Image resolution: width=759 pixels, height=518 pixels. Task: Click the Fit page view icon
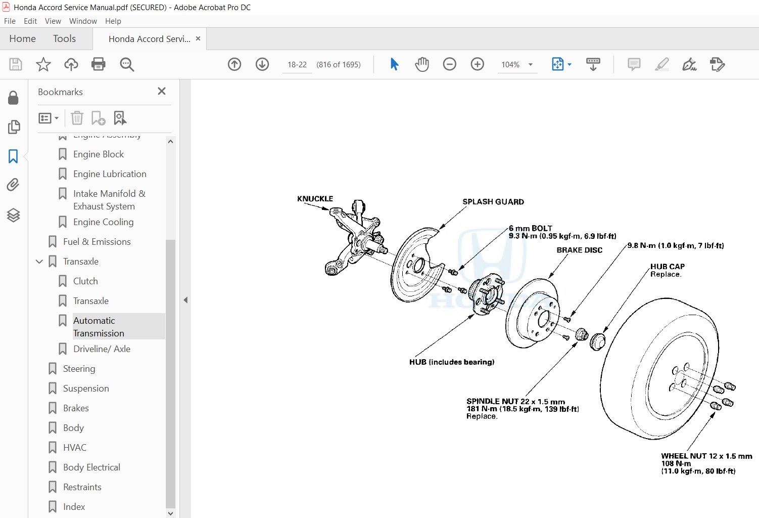point(557,64)
